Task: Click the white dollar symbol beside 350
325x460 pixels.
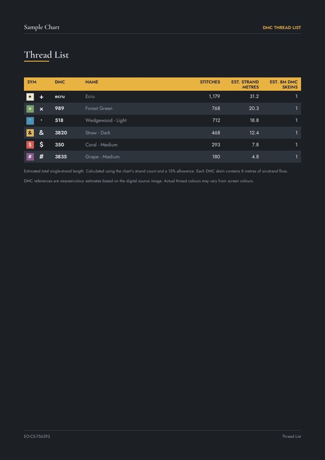Action: [x=41, y=145]
